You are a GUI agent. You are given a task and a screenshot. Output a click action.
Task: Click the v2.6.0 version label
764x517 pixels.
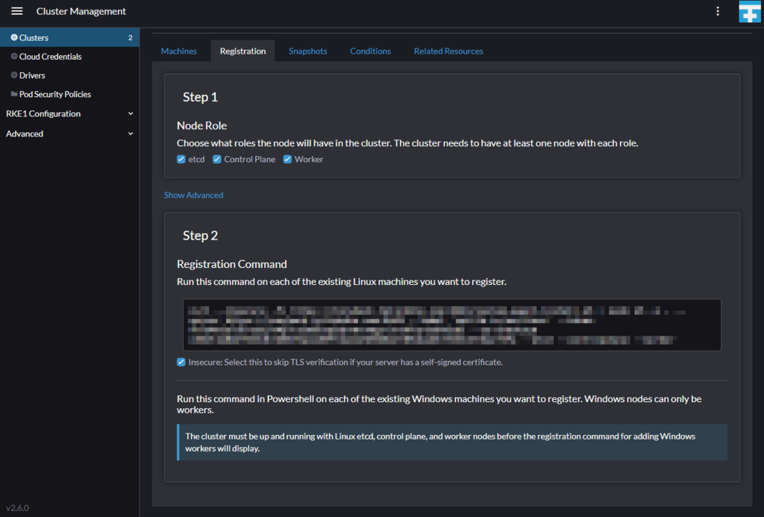[18, 508]
